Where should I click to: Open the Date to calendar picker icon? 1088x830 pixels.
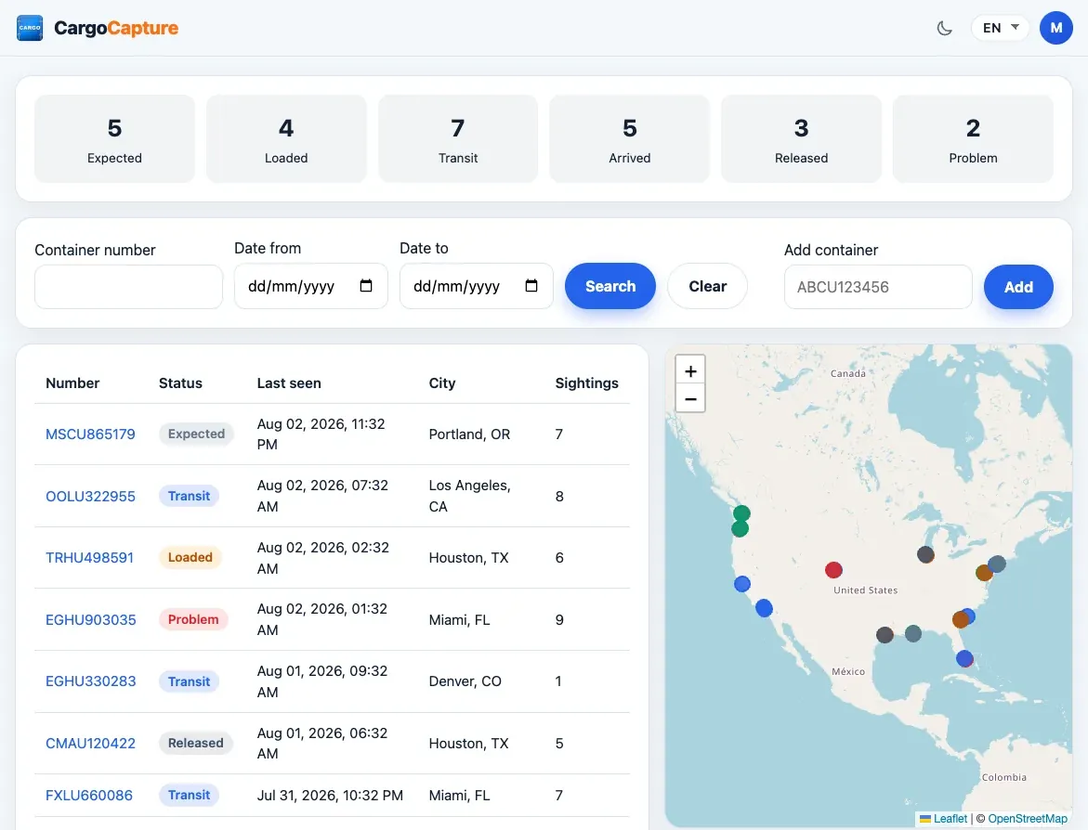531,286
